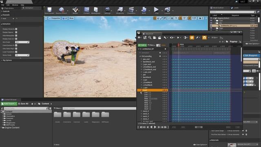Viewport: 261px width, 147px height.
Task: Uncheck Local Transforms checkbox
Action: point(16,52)
